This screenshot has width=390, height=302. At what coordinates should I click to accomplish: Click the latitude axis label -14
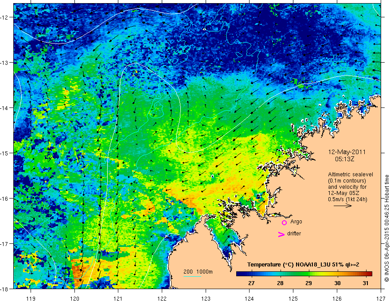coord(5,108)
